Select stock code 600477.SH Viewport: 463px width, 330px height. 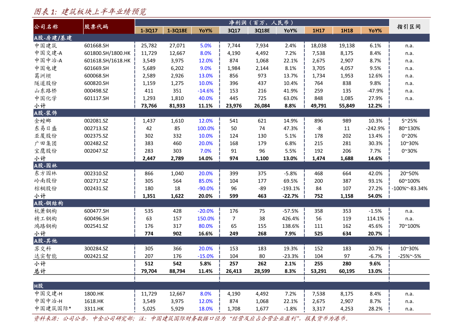coord(96,211)
